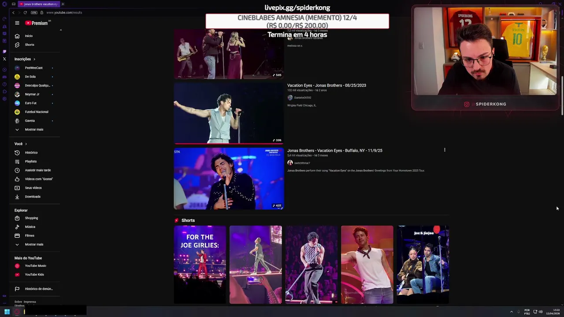Open the short of the man in white tank top

tap(367, 265)
